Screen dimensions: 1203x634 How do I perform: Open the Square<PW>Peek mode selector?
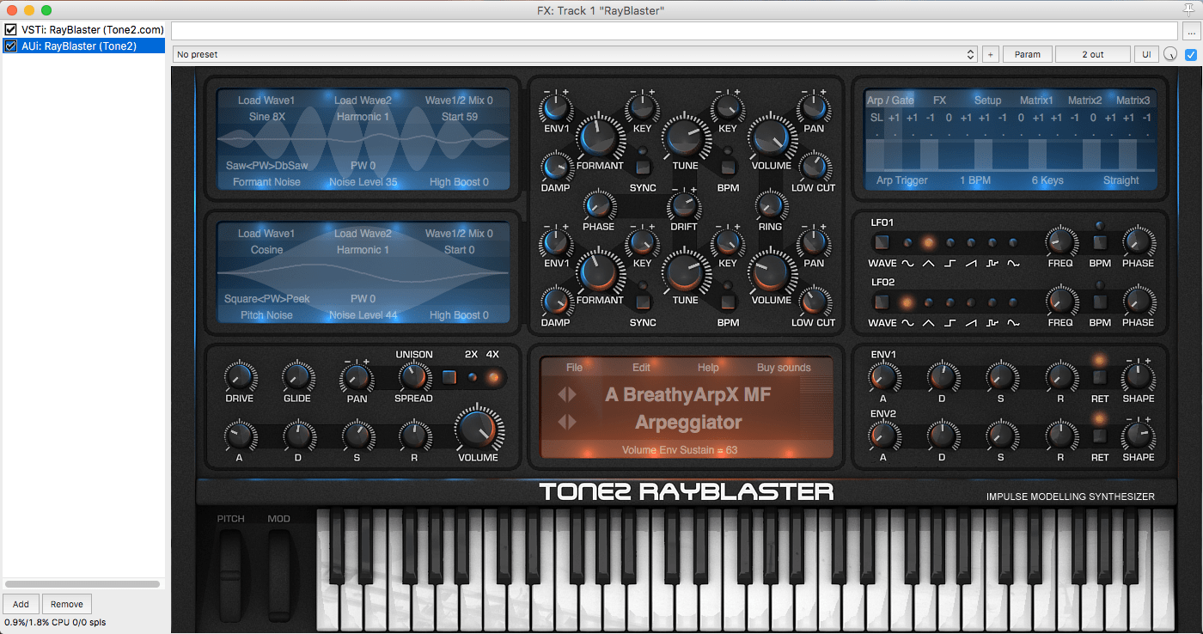click(x=267, y=299)
